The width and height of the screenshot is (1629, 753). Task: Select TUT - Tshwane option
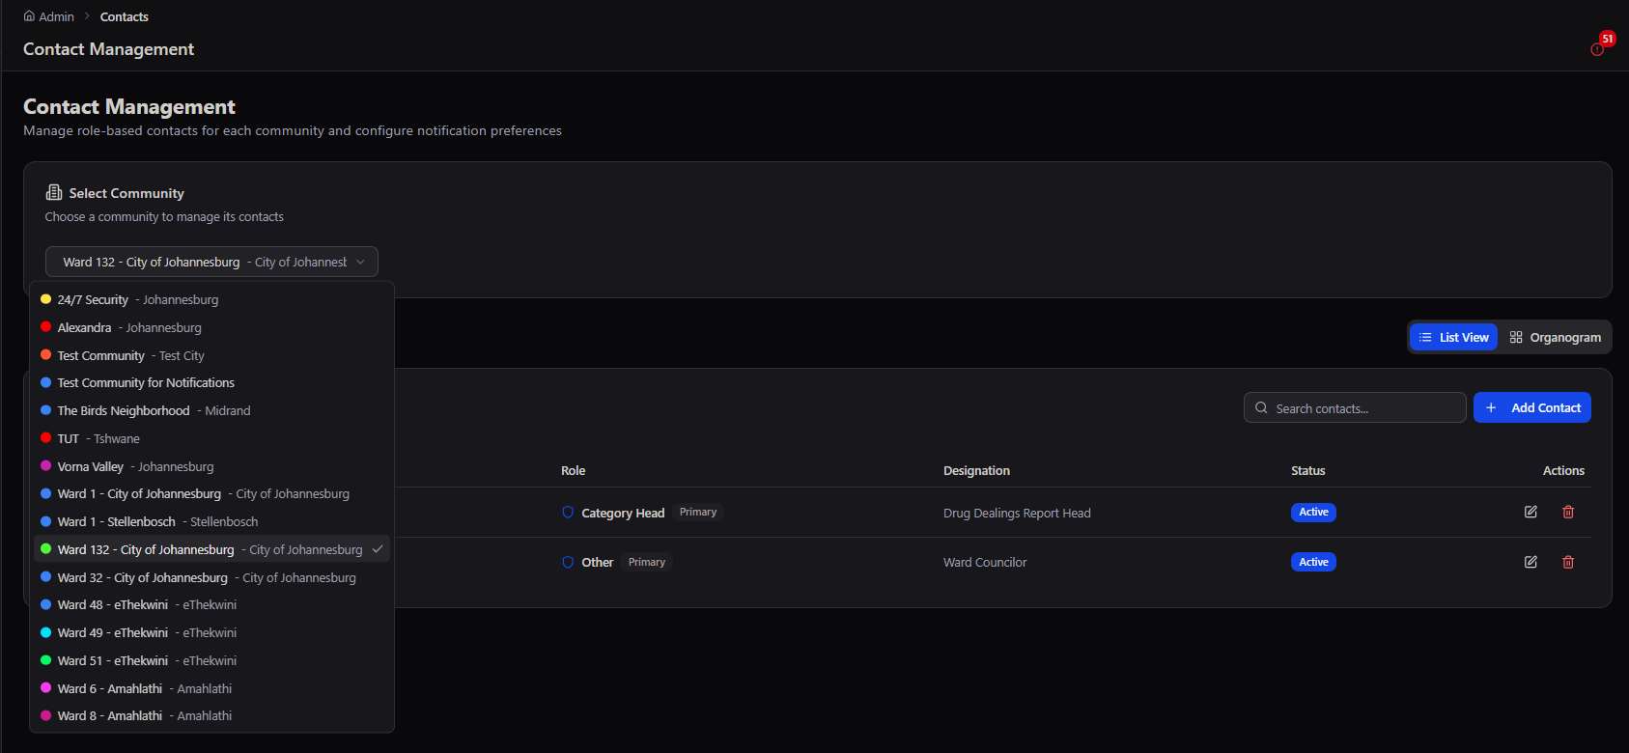pos(211,439)
